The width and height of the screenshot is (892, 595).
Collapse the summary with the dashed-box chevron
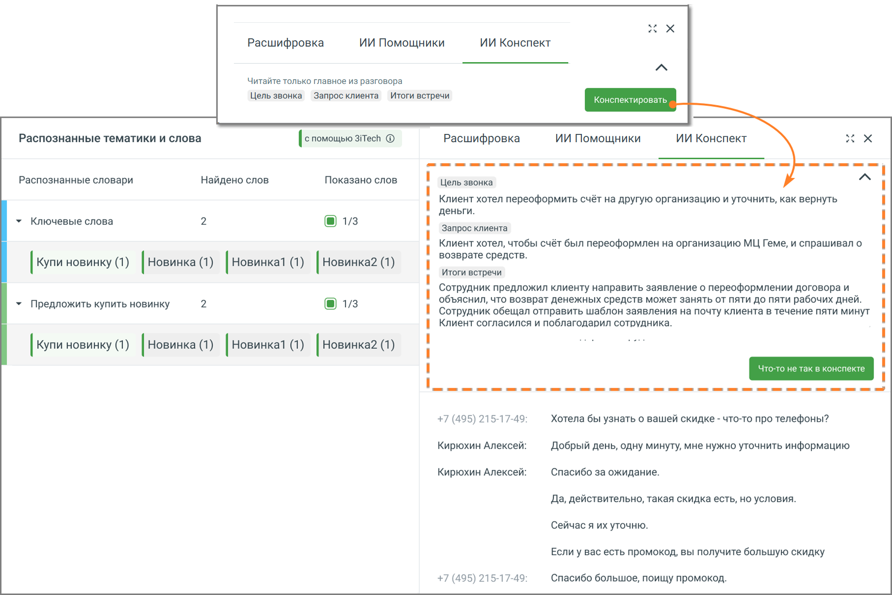(x=865, y=177)
